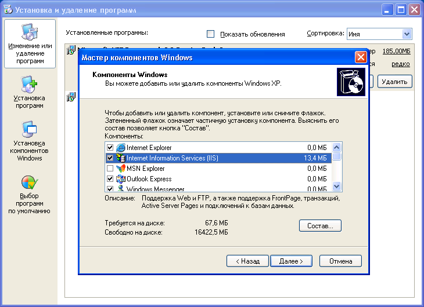
Task: Uncheck the Internet Explorer component
Action: click(110, 148)
